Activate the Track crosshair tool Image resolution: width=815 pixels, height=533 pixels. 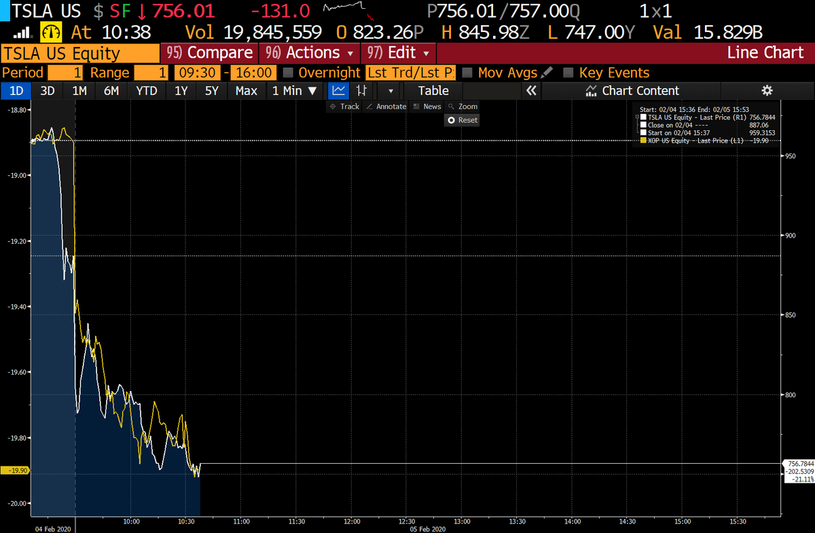point(344,107)
